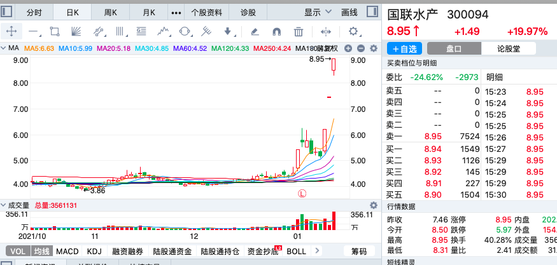557x265 pixels.
Task: Select the BOLL indicator
Action: coord(296,252)
